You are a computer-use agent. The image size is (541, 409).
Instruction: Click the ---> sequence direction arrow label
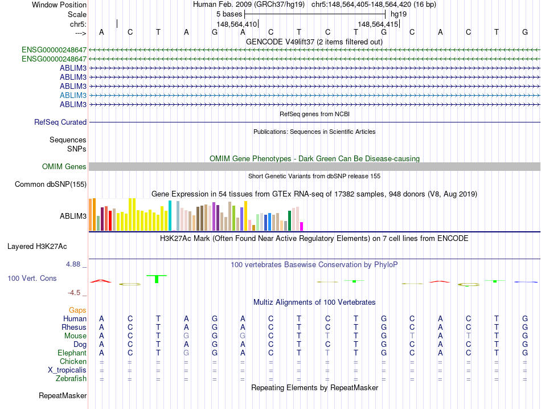click(x=81, y=33)
